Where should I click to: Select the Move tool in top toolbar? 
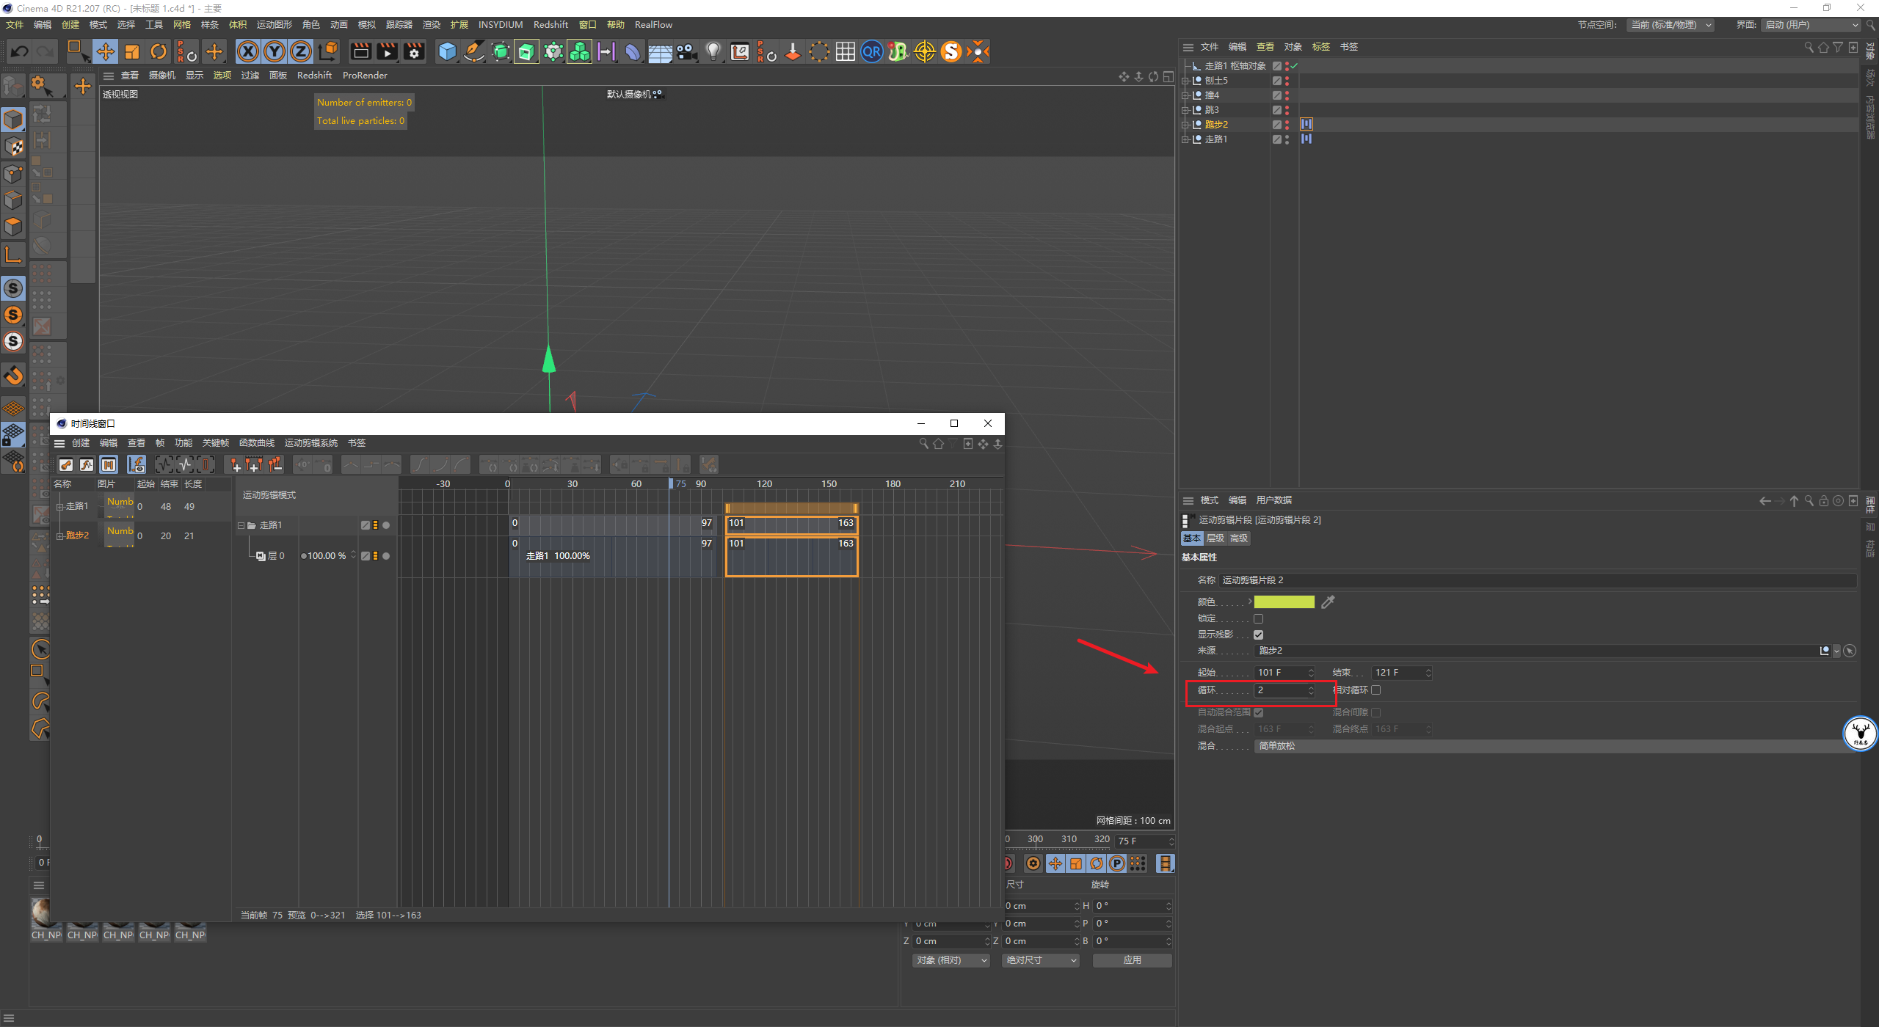[x=106, y=51]
